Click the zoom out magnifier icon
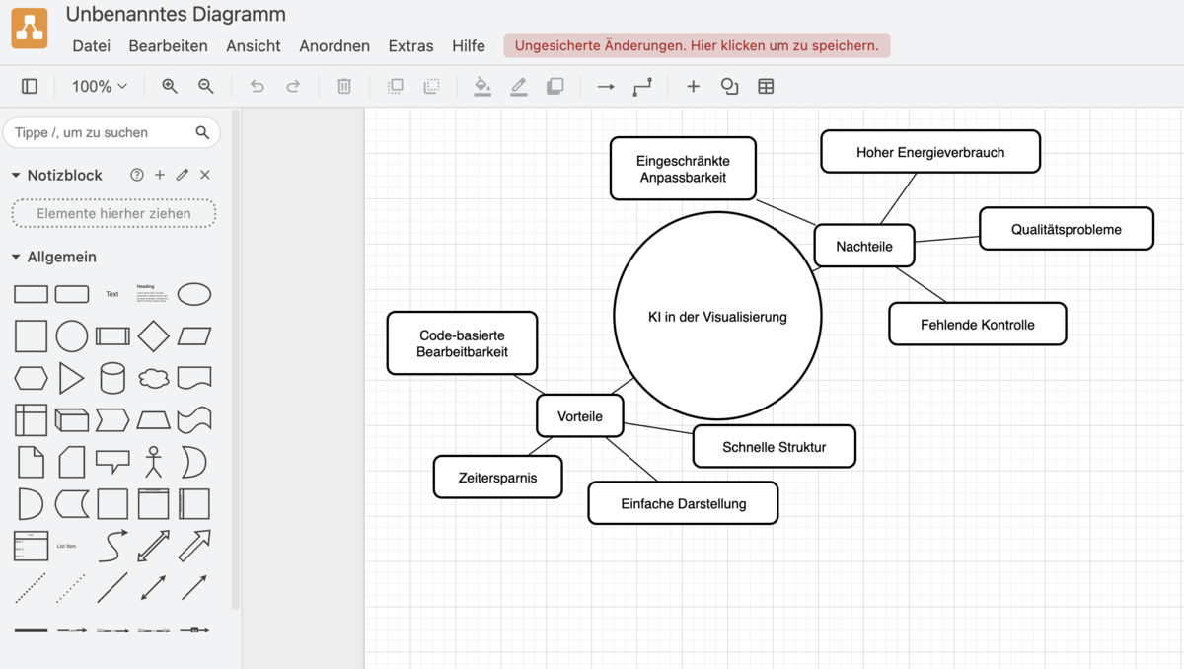This screenshot has height=669, width=1184. coord(206,87)
